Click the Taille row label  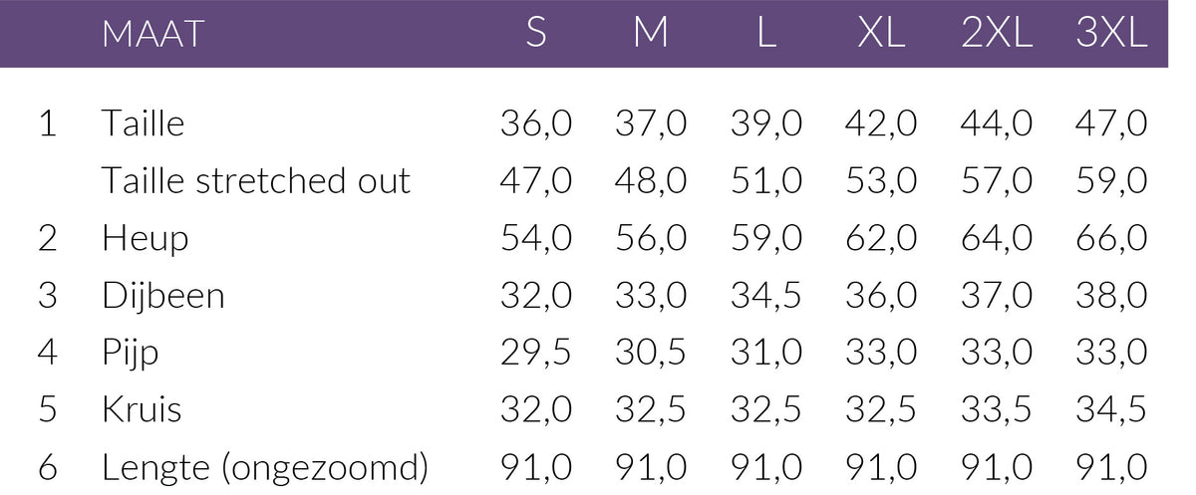click(143, 124)
